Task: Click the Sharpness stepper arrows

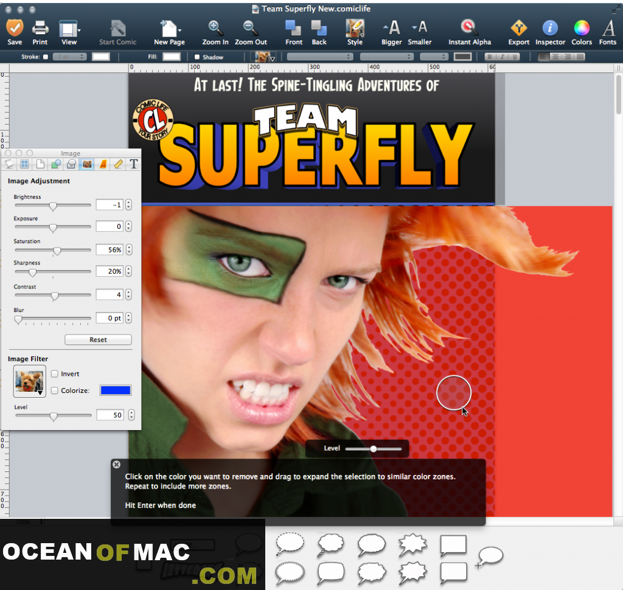Action: [x=128, y=271]
